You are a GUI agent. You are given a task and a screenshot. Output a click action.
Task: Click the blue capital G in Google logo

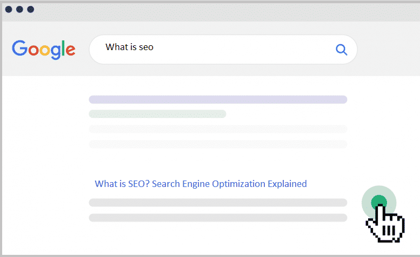point(20,48)
